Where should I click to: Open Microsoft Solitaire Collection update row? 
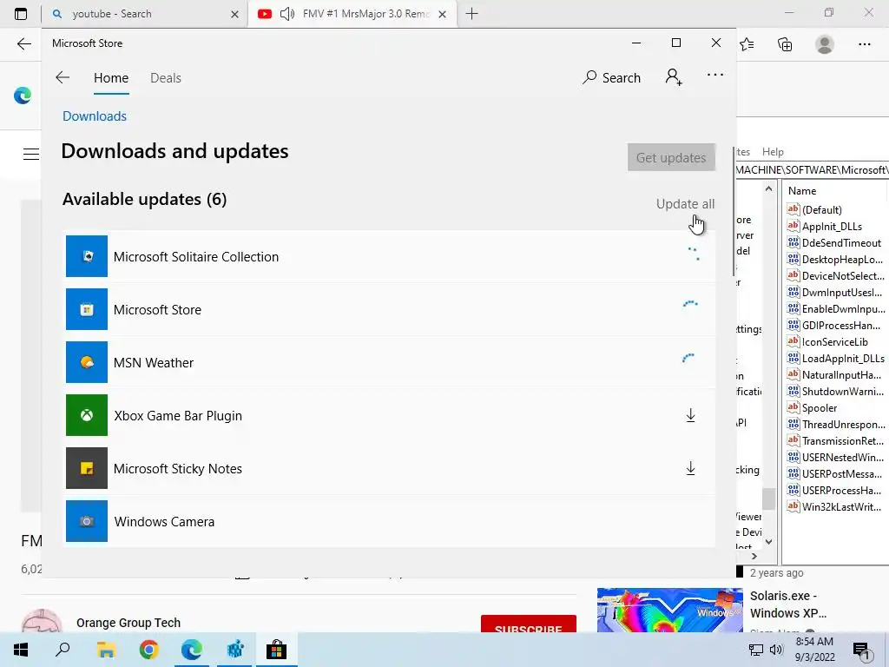coord(390,256)
